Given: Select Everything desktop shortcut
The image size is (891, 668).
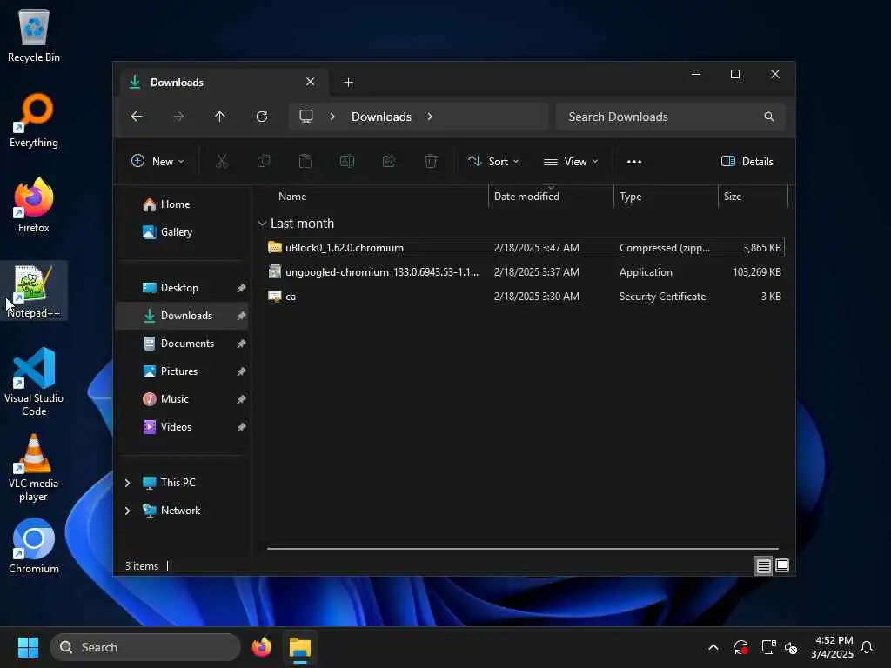Looking at the screenshot, I should pyautogui.click(x=34, y=120).
